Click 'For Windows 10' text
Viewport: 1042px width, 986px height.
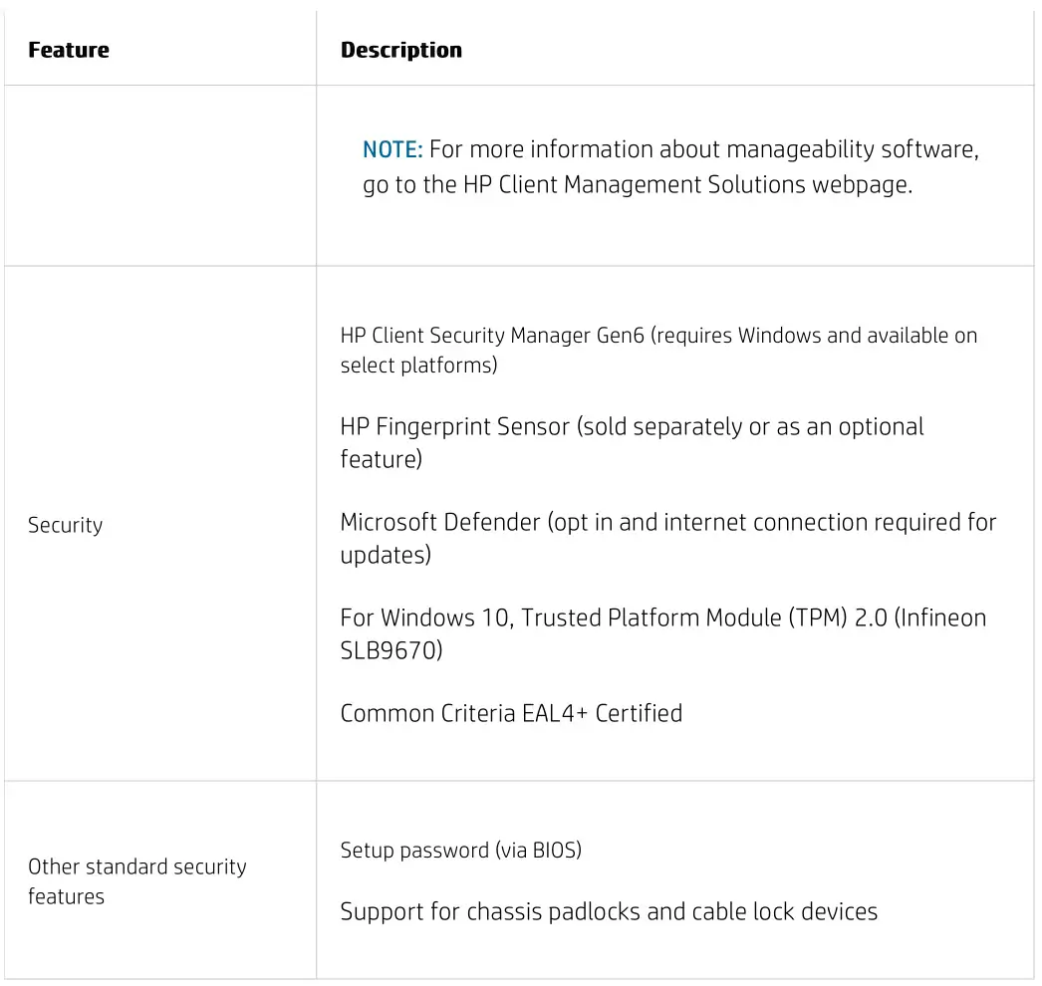pyautogui.click(x=423, y=617)
